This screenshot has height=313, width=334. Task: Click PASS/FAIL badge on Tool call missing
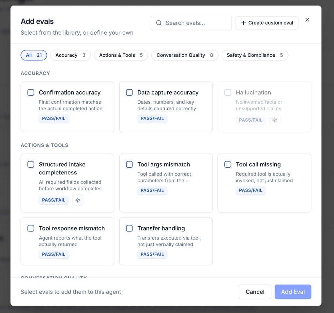[x=250, y=190]
